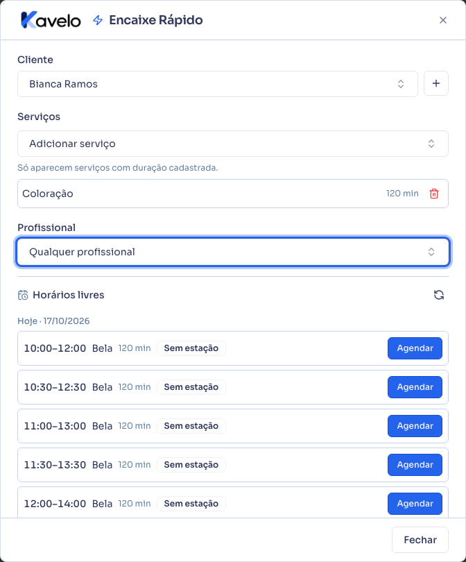Click Sem estação badge in 10:00–12:00 row

pos(191,348)
